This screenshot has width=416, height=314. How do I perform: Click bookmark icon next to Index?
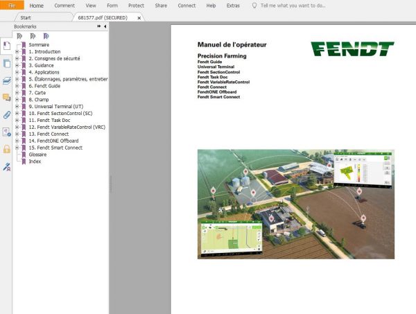point(24,162)
